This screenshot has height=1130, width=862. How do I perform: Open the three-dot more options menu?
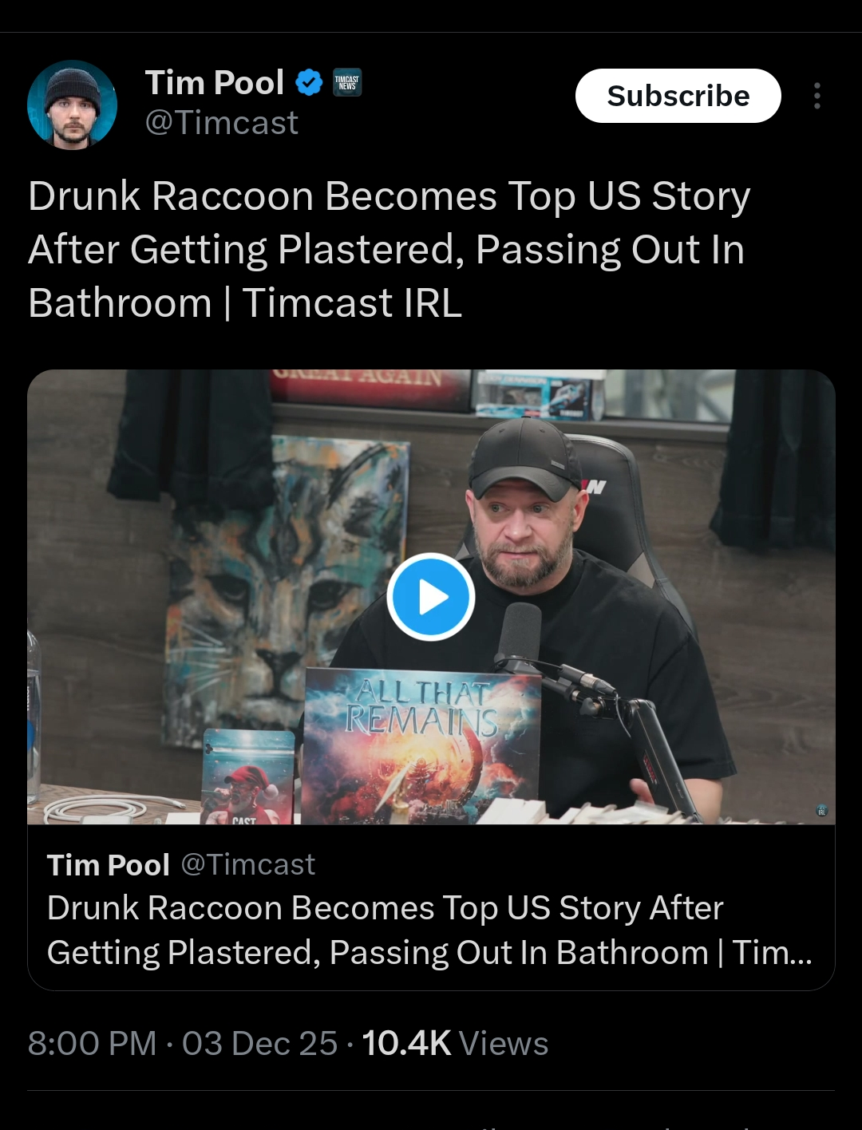tap(817, 96)
